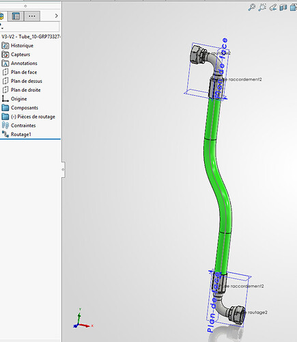Select the (-) Pièces de routage label
This screenshot has height=342, width=297.
click(x=33, y=117)
